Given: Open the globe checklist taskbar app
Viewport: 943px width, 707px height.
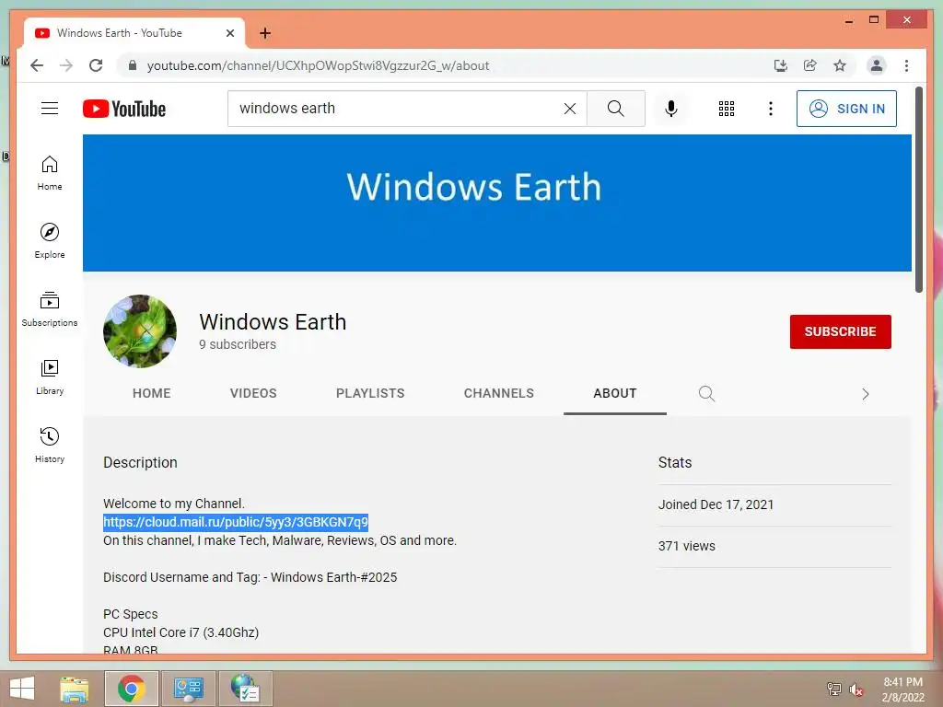Looking at the screenshot, I should coord(245,689).
